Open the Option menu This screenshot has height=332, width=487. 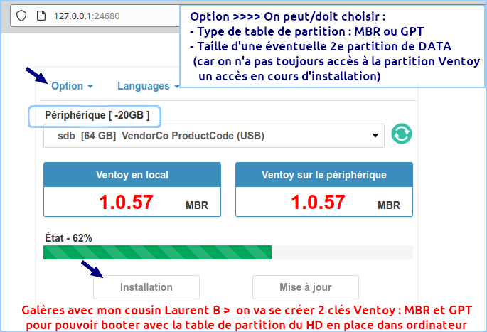click(x=72, y=86)
